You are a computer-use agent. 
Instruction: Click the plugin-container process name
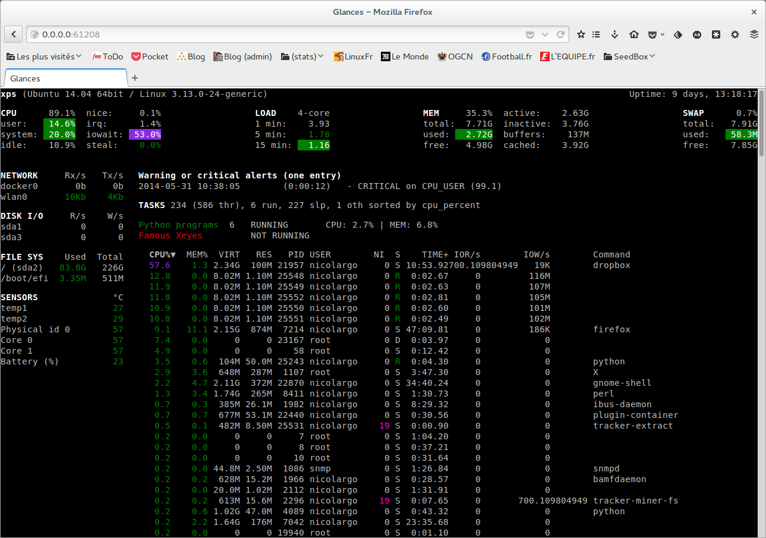coord(636,415)
